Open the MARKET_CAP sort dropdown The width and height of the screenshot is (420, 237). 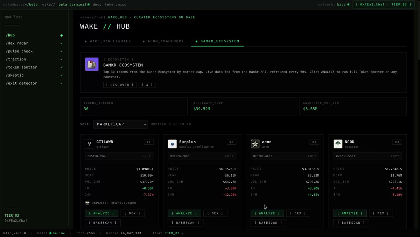pyautogui.click(x=120, y=124)
